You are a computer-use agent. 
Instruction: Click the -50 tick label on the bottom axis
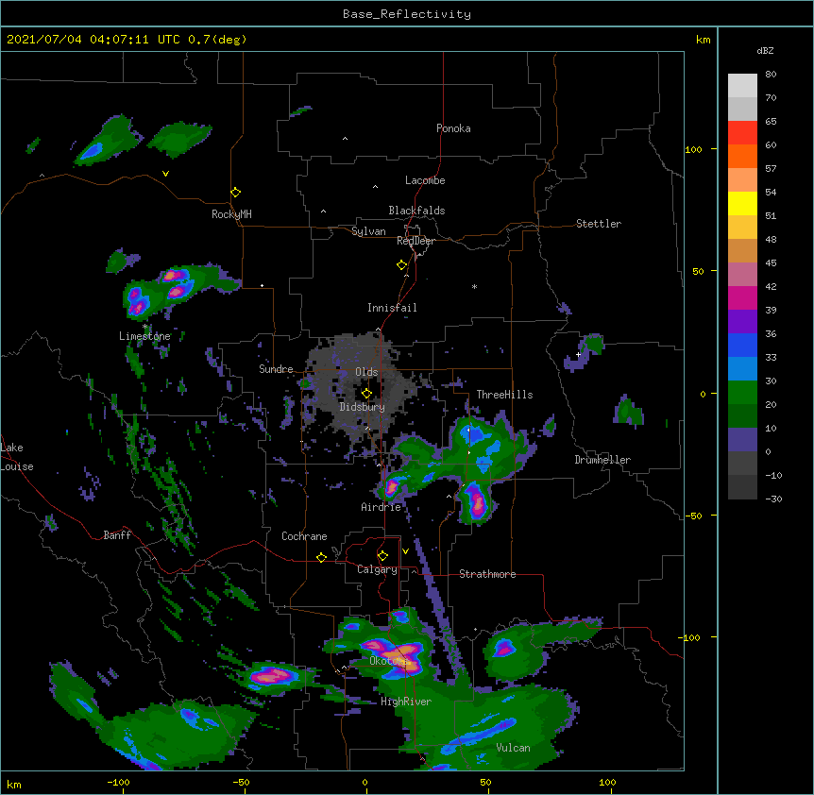(241, 782)
